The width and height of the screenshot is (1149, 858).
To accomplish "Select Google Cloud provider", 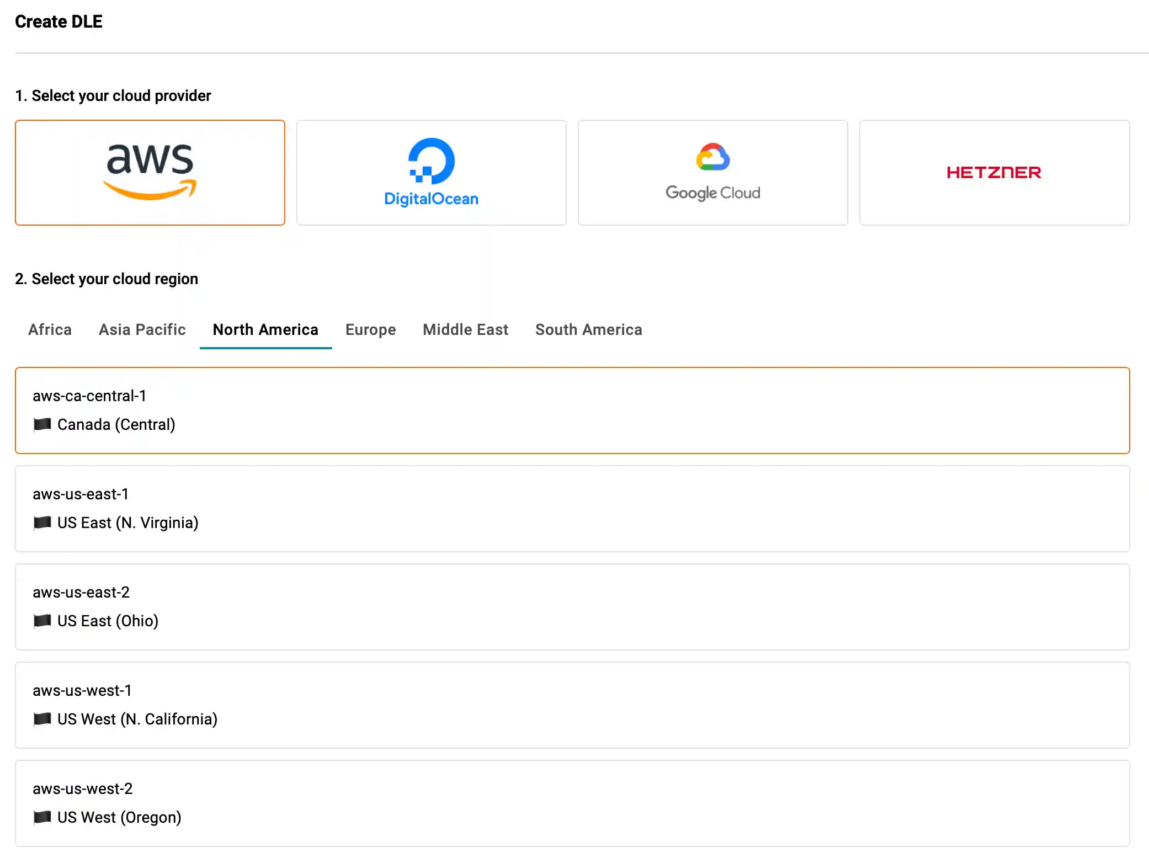I will 712,173.
